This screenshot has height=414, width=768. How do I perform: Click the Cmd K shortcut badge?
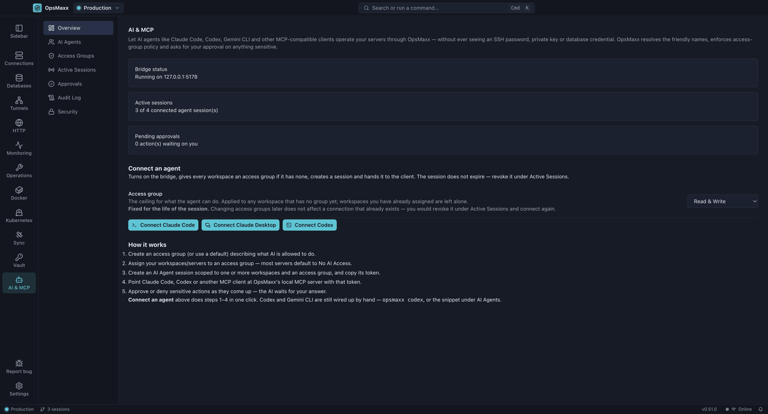click(521, 8)
